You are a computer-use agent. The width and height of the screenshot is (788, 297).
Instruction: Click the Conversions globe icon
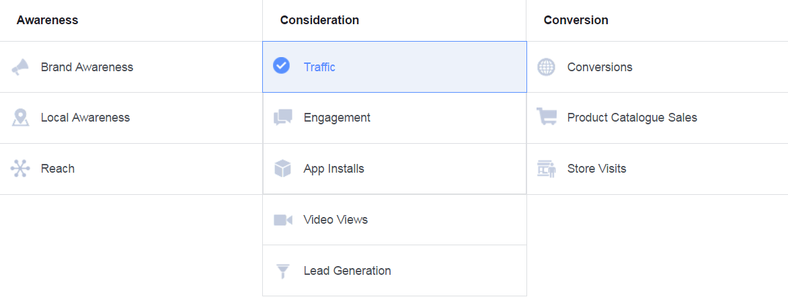coord(546,67)
